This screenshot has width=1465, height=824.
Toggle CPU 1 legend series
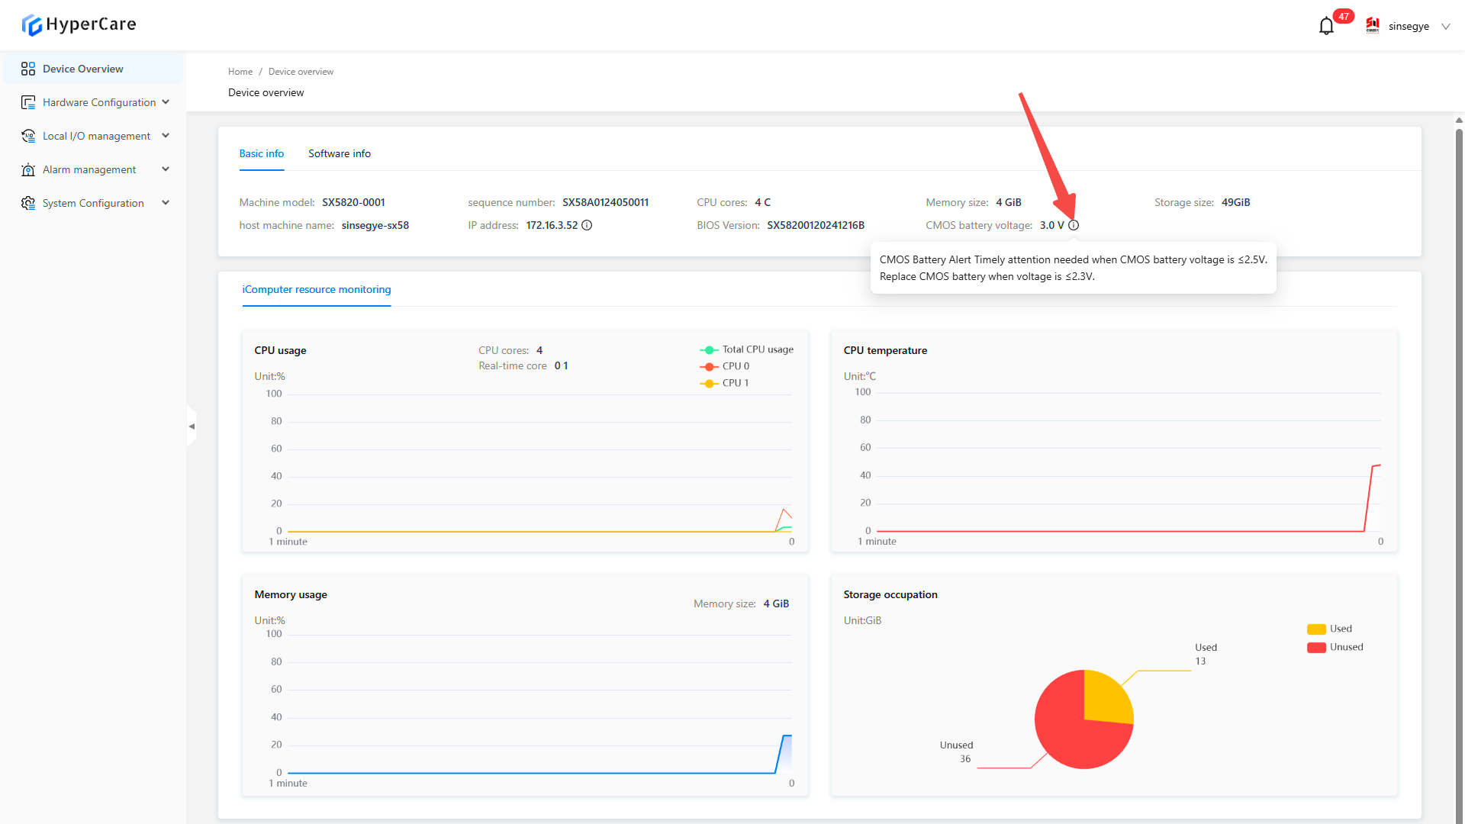(x=725, y=383)
